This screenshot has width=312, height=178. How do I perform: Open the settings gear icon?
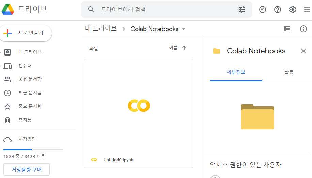[x=292, y=9]
